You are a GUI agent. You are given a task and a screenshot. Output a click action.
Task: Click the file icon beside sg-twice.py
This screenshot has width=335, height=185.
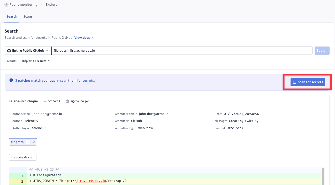pyautogui.click(x=67, y=101)
